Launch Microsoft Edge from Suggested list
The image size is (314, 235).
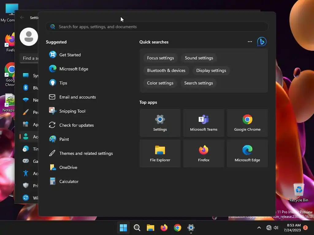(x=68, y=69)
